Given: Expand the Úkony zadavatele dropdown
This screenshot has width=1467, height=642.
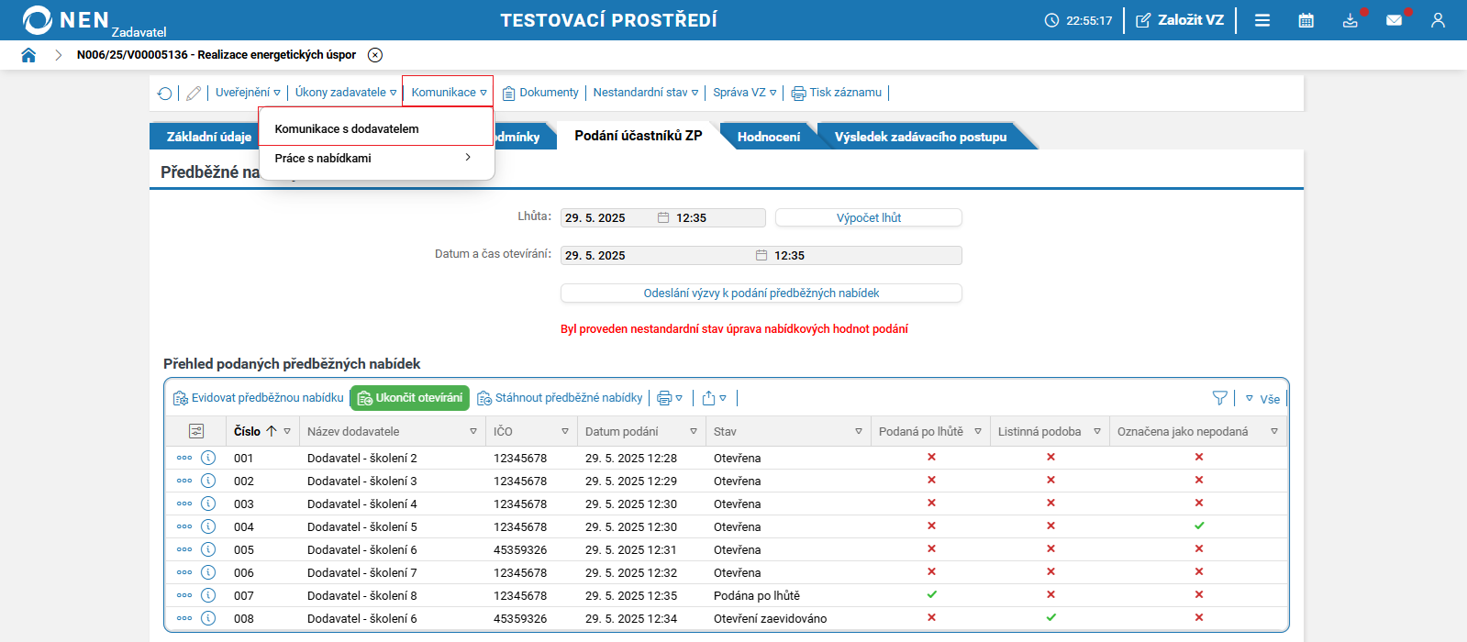Looking at the screenshot, I should point(345,93).
